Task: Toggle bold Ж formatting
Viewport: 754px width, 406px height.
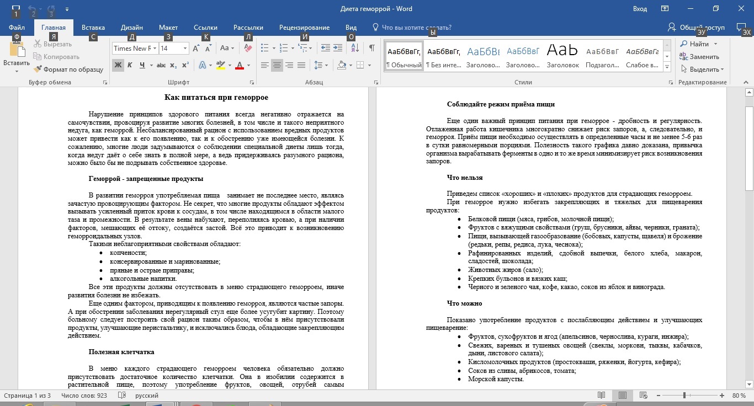Action: click(x=118, y=65)
